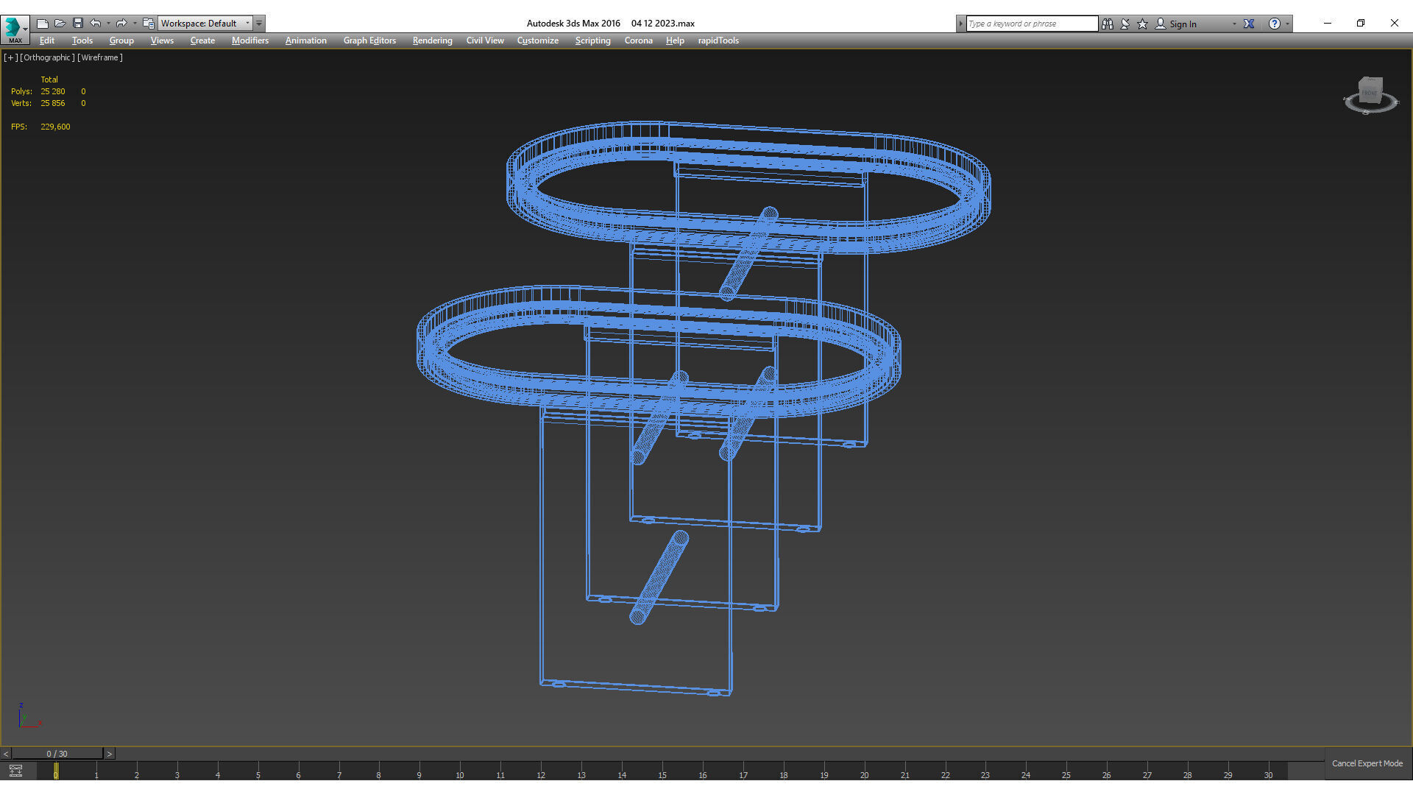The image size is (1413, 795).
Task: Open the undo history dropdown arrow
Action: pyautogui.click(x=108, y=24)
